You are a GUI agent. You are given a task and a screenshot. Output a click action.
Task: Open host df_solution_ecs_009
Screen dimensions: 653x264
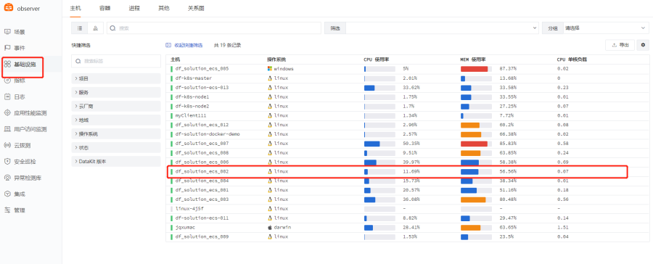(202, 236)
